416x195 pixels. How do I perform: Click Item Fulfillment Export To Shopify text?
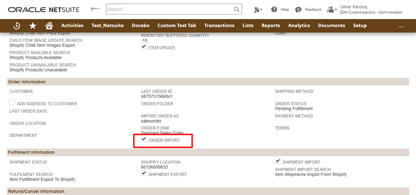42,180
